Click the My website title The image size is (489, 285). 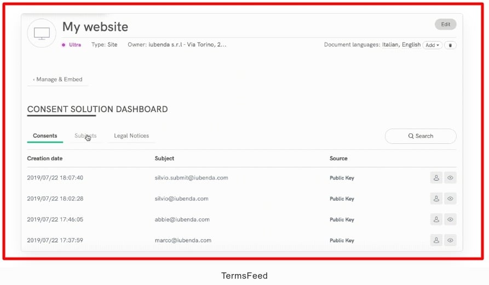pyautogui.click(x=95, y=27)
